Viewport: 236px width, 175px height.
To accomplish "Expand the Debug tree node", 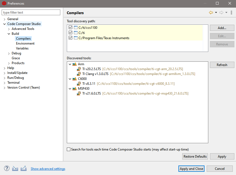I will tap(9, 54).
